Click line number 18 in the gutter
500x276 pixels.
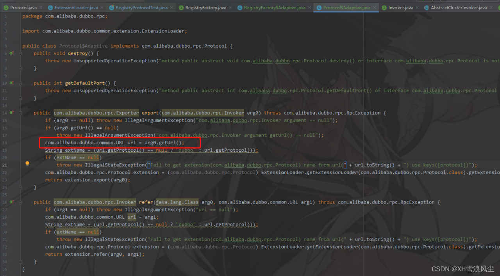click(5, 143)
